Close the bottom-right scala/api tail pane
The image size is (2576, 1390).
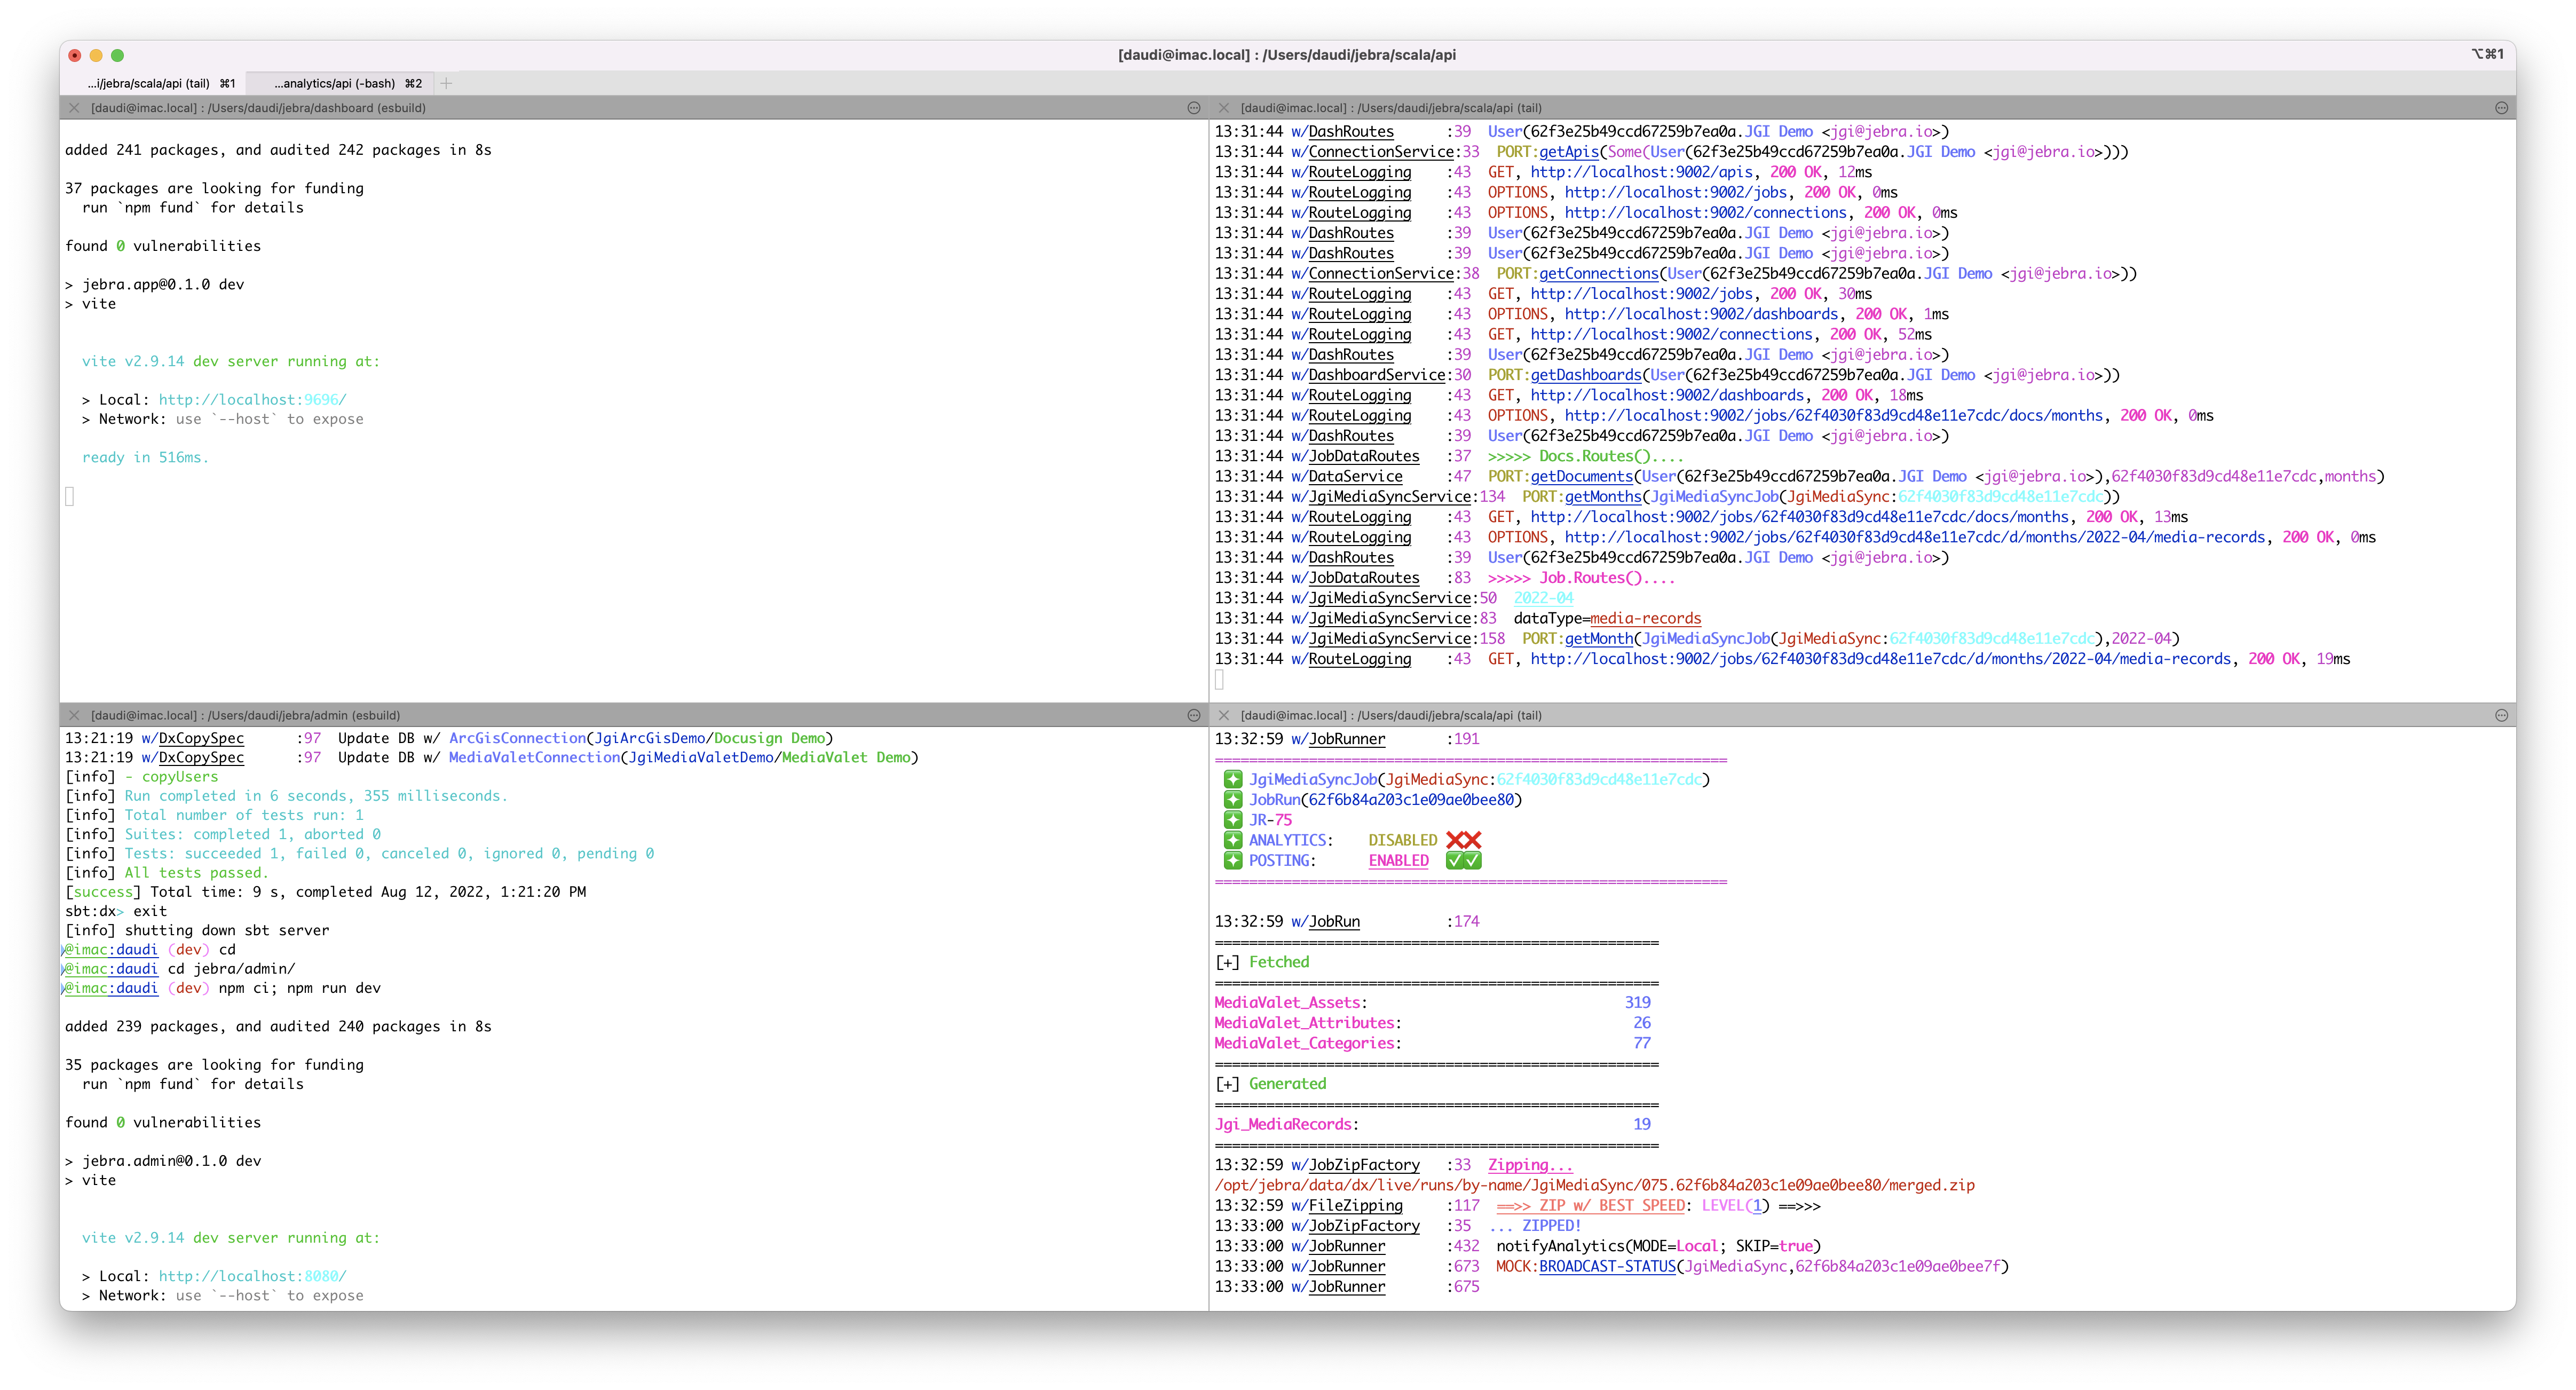[1223, 715]
